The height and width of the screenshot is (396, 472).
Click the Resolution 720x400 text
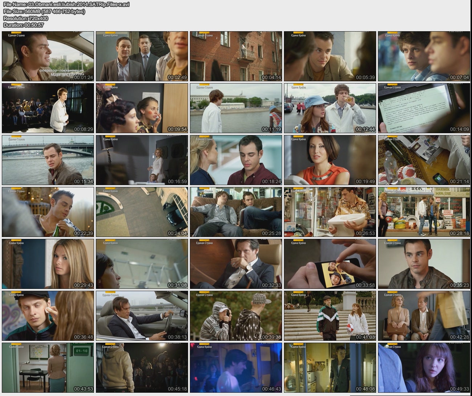(26, 18)
